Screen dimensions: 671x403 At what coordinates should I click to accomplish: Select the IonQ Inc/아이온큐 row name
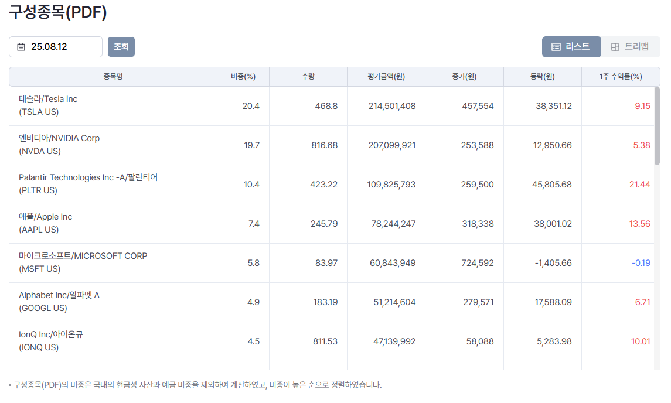coord(50,341)
